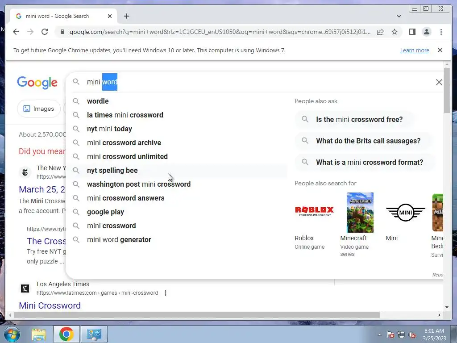
Task: Click search icon beside wordle suggestion
Action: click(x=76, y=101)
